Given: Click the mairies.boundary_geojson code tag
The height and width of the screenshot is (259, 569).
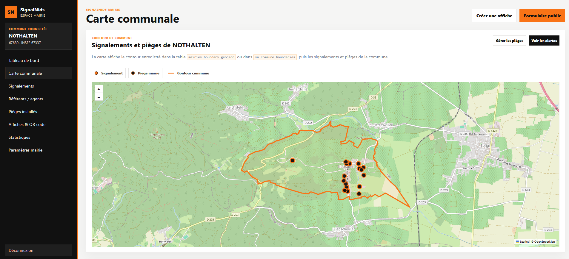Looking at the screenshot, I should tap(211, 57).
